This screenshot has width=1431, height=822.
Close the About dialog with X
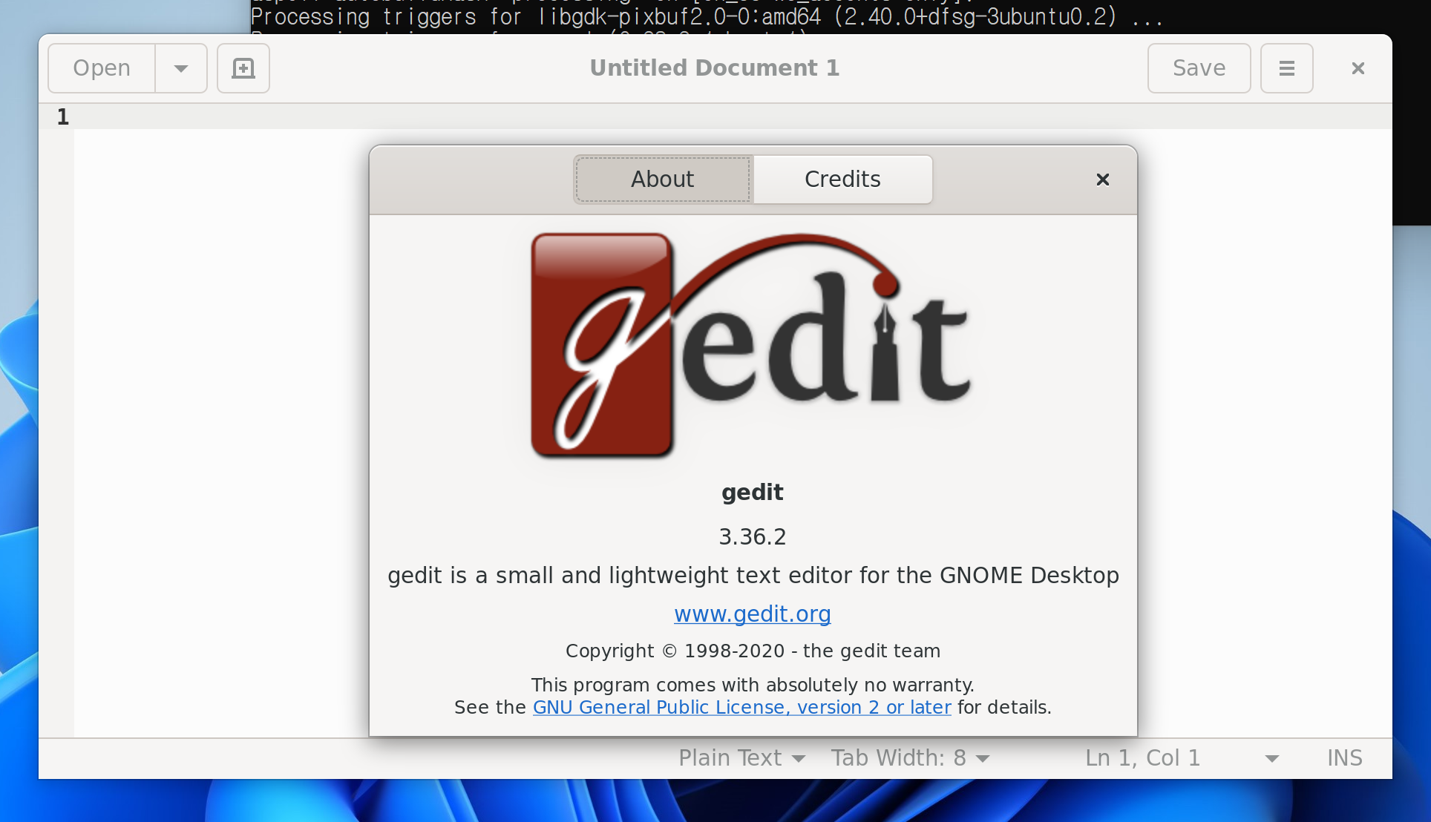[x=1102, y=180]
